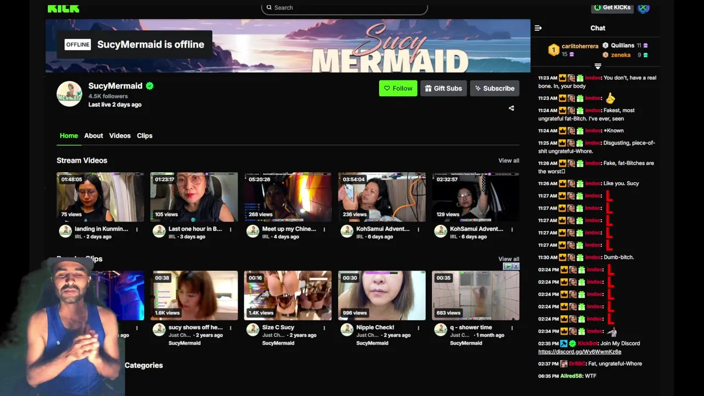Image resolution: width=704 pixels, height=396 pixels.
Task: View all Stream Videos
Action: pos(509,161)
